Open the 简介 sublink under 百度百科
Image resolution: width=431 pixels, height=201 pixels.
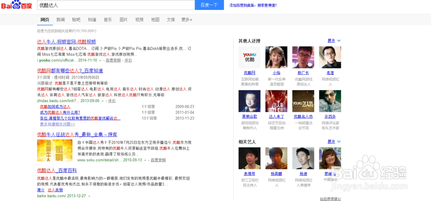coord(41,190)
